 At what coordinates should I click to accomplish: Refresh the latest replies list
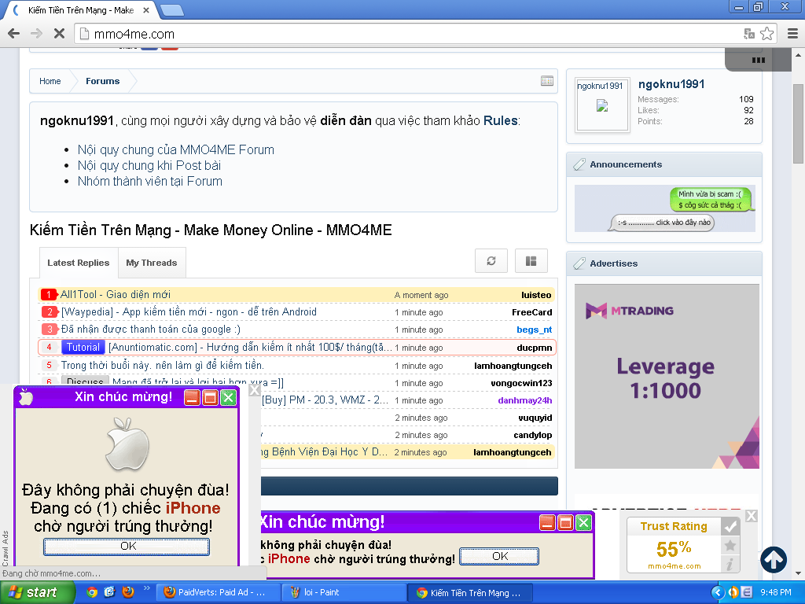[491, 261]
